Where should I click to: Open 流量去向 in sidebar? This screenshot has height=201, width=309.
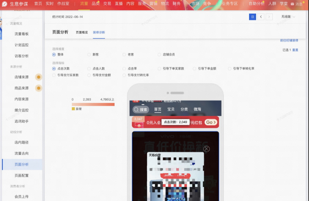click(22, 153)
